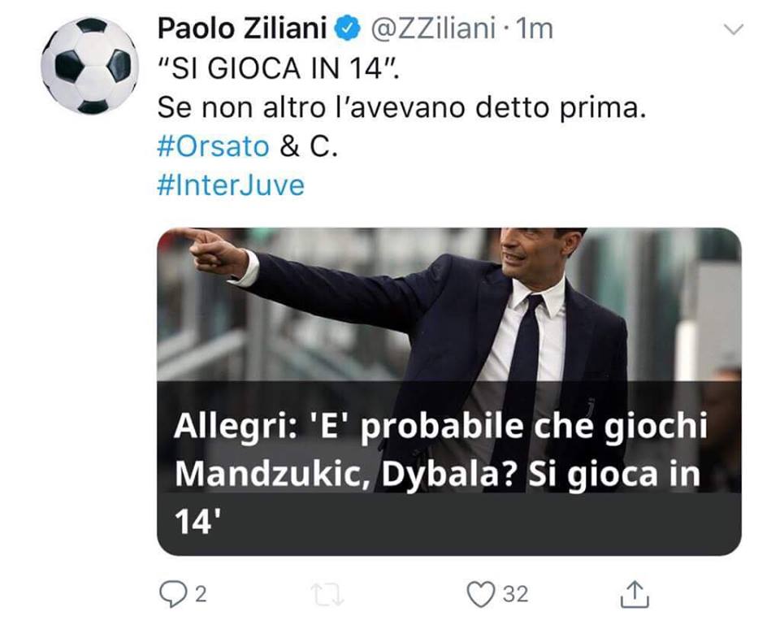Image resolution: width=780 pixels, height=625 pixels.
Task: Open the 1m tweet timestamp
Action: (535, 29)
